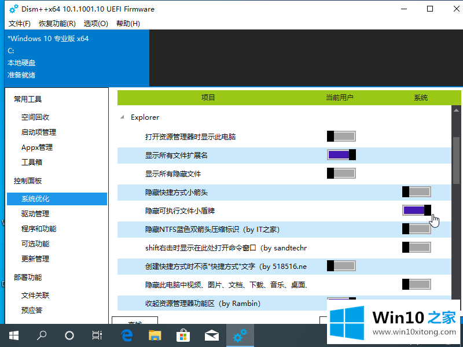Open 文件关联 in sidebar
Viewport: 463px width, 347px height.
point(35,296)
